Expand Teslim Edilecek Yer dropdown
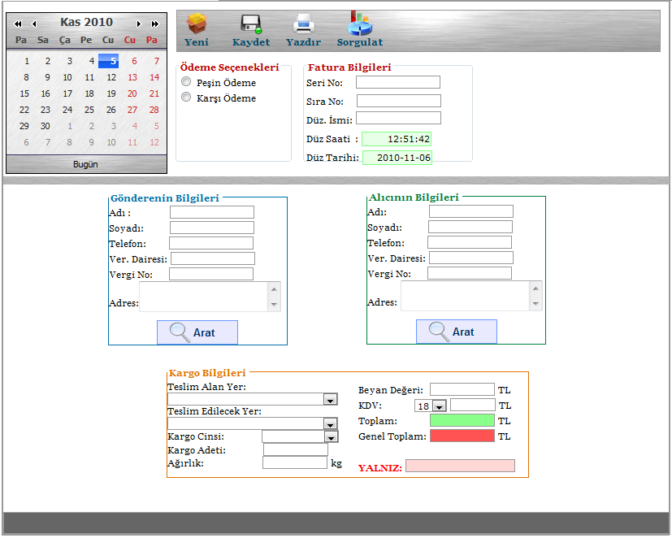 coord(330,423)
